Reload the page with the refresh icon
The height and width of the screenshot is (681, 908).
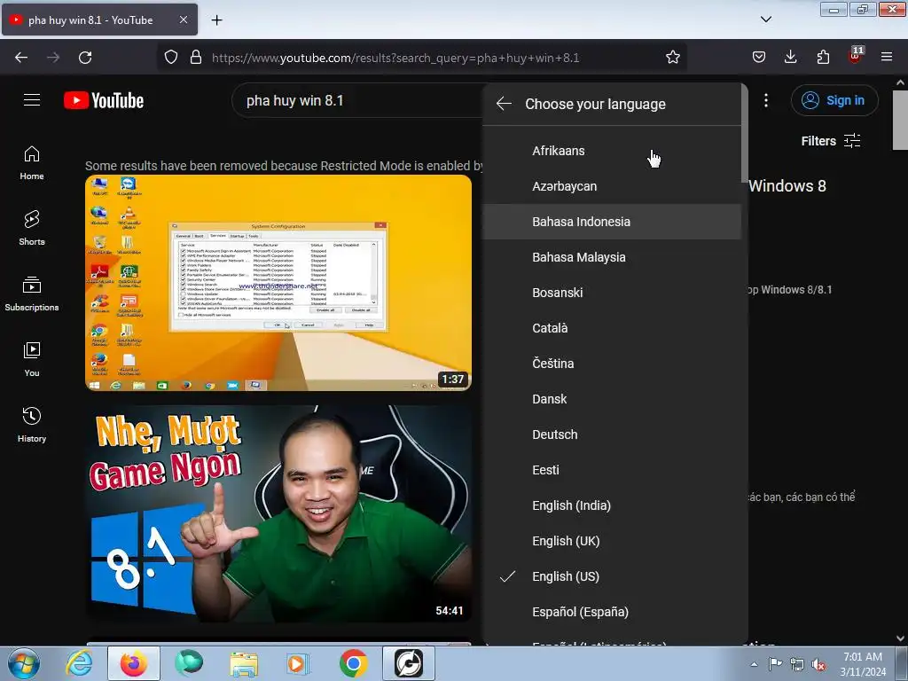pyautogui.click(x=85, y=58)
